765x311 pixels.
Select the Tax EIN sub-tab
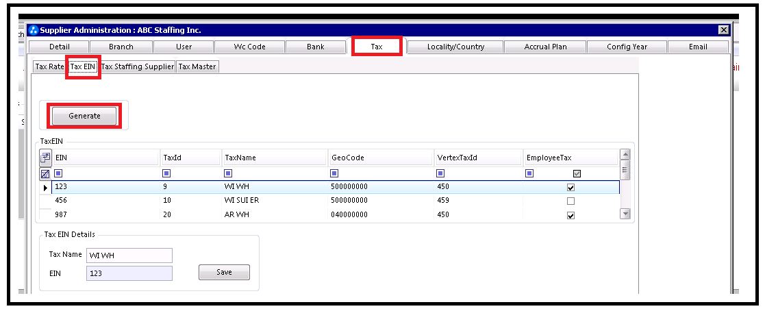point(83,67)
